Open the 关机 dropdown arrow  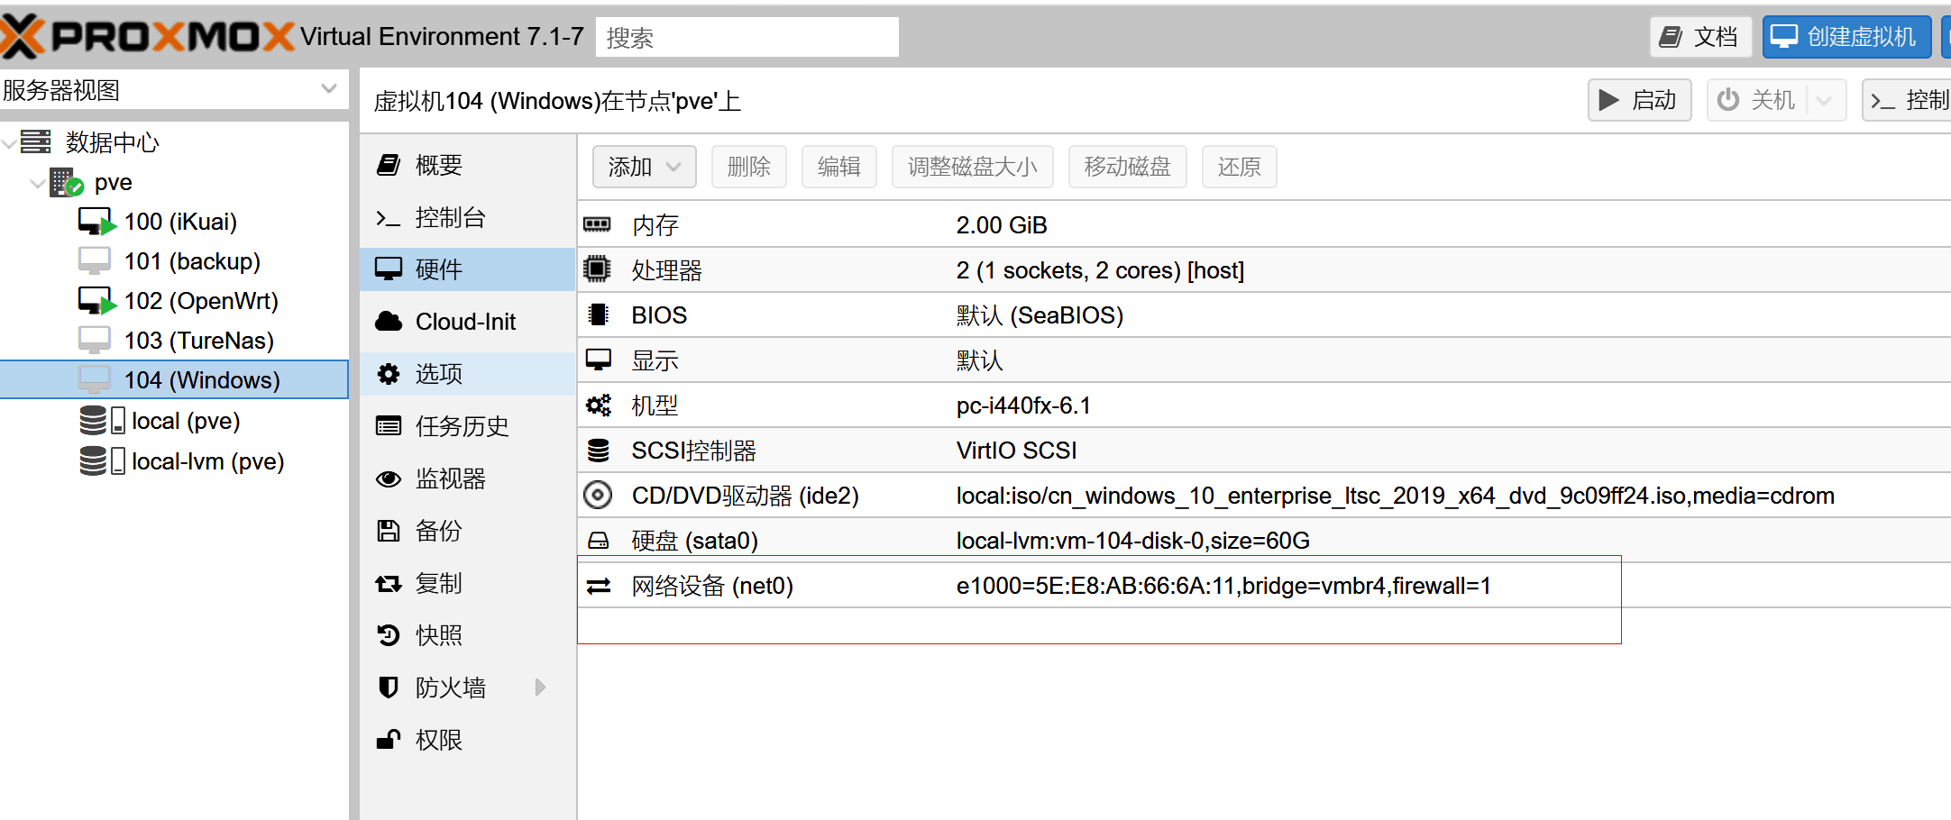1825,100
